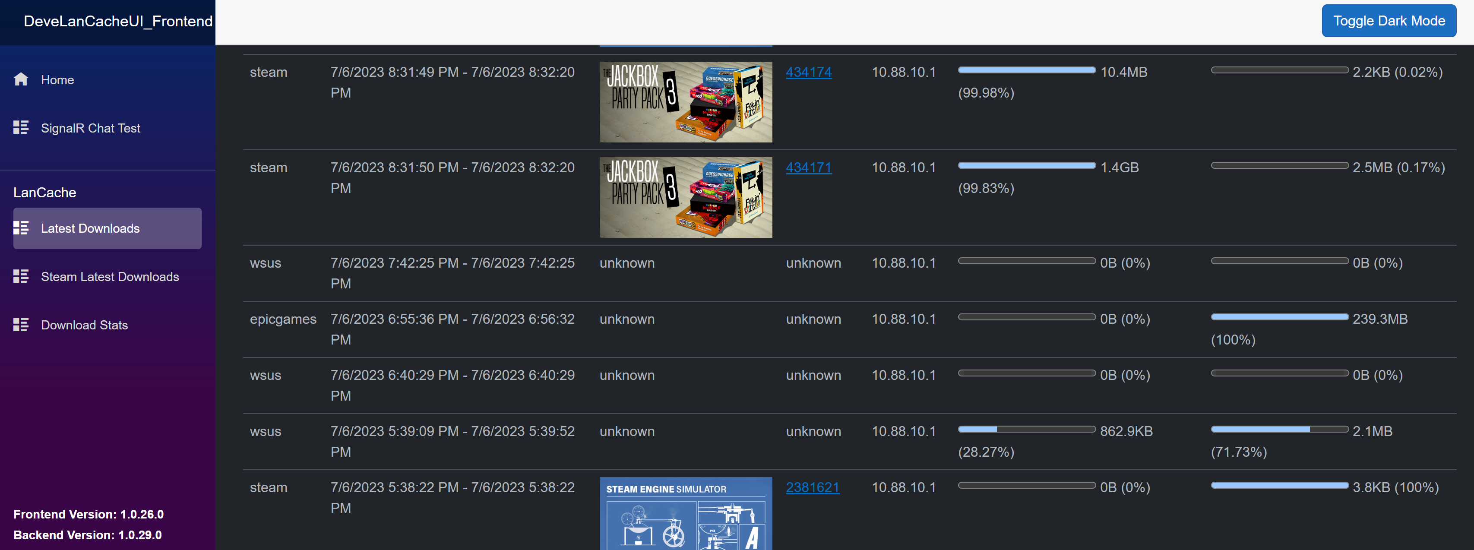Viewport: 1474px width, 550px height.
Task: Open Download Stats page
Action: [107, 325]
